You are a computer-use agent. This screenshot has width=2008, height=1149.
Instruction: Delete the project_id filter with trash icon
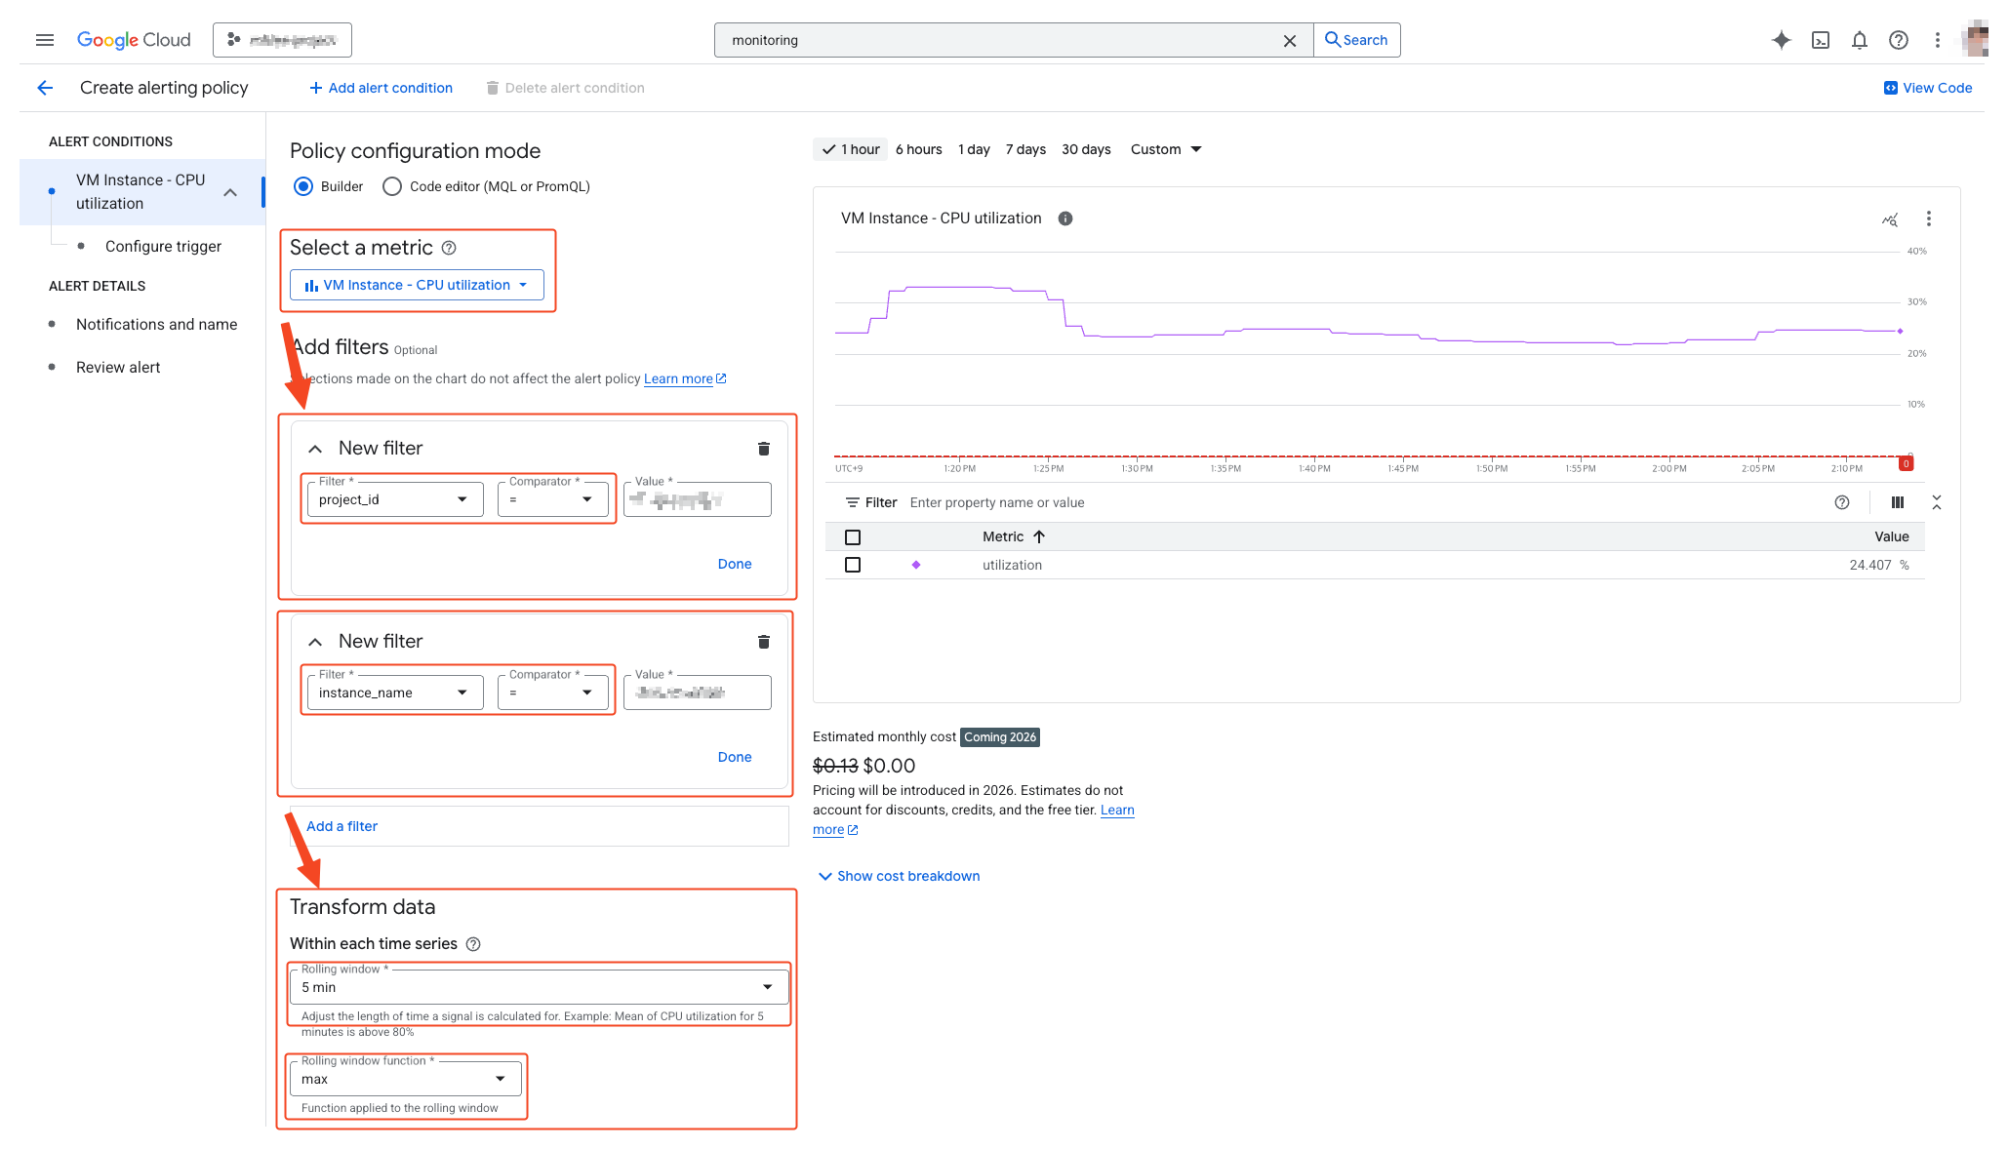(764, 449)
